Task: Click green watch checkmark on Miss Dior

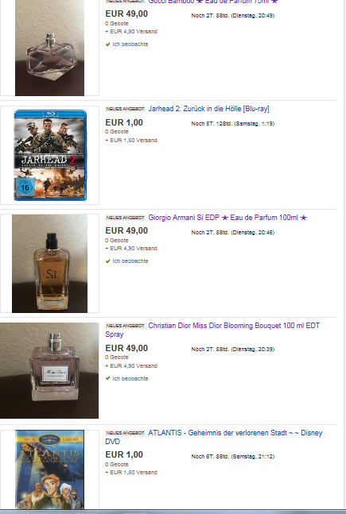Action: coord(107,379)
